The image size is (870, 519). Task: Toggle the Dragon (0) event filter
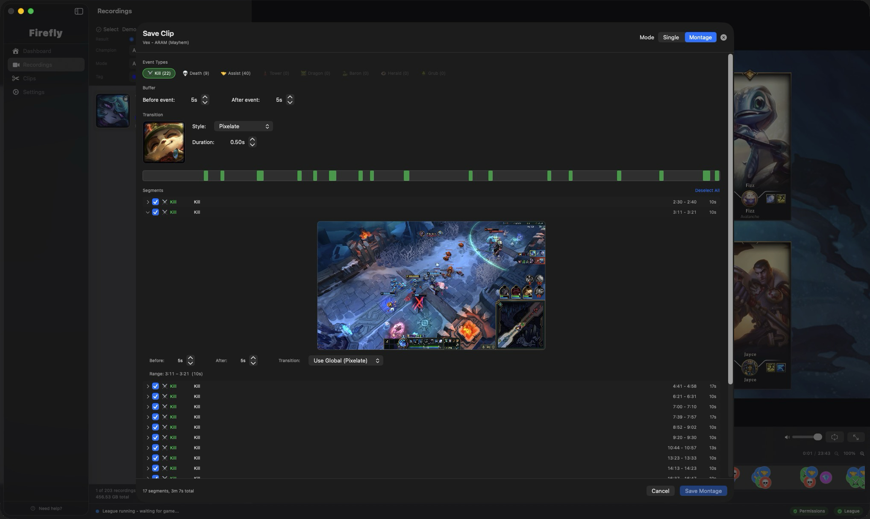click(315, 73)
